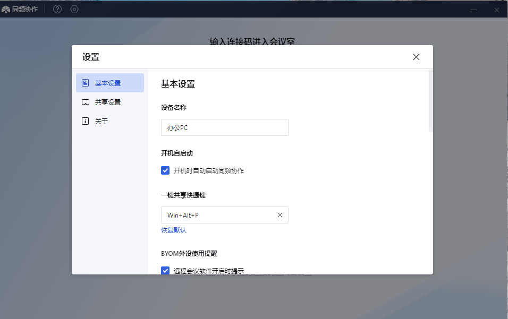Click the 设备名称 field showing 办公PC
Image resolution: width=508 pixels, height=319 pixels.
224,127
